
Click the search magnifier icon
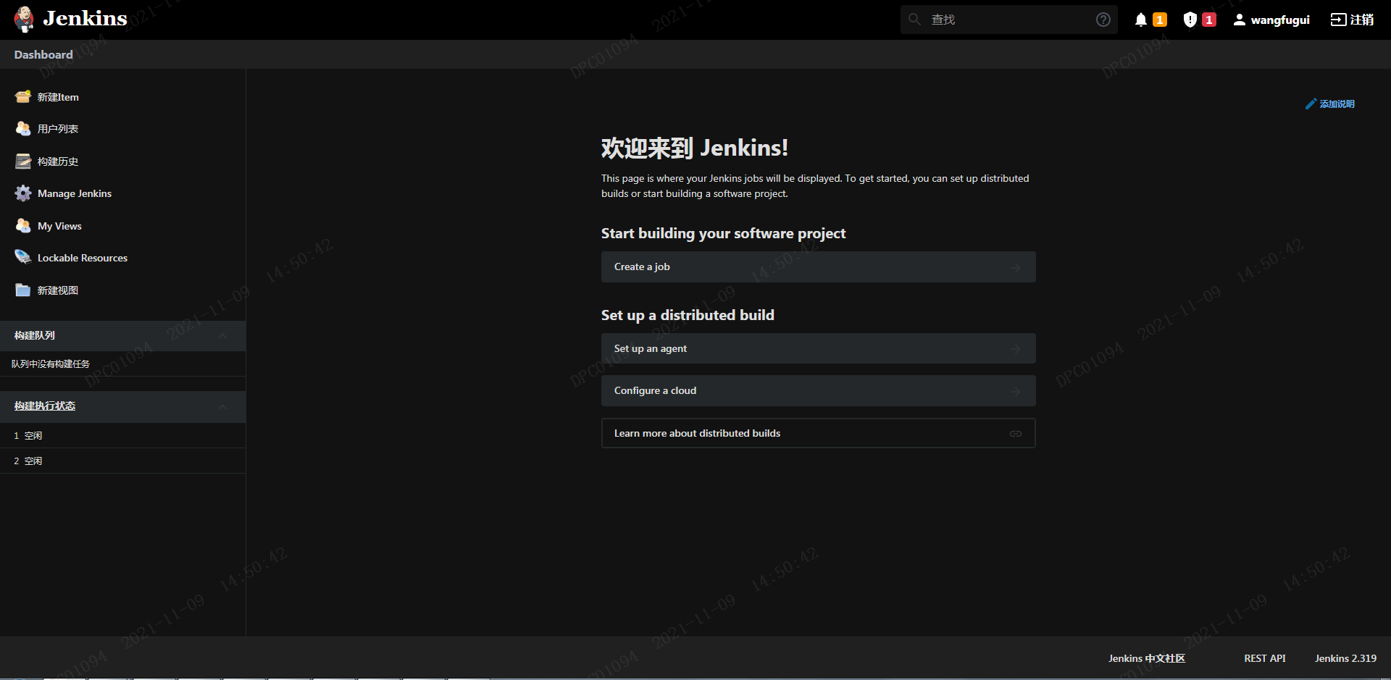915,20
